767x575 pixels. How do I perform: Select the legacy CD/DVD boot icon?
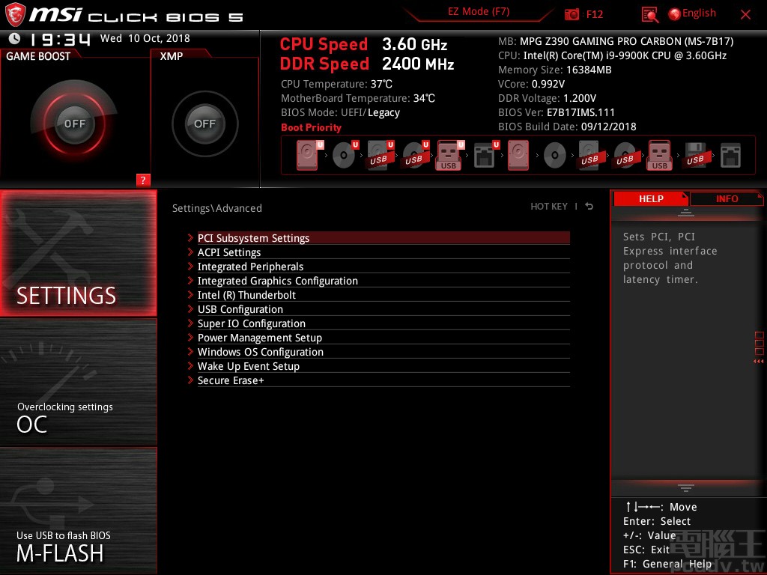coord(555,156)
